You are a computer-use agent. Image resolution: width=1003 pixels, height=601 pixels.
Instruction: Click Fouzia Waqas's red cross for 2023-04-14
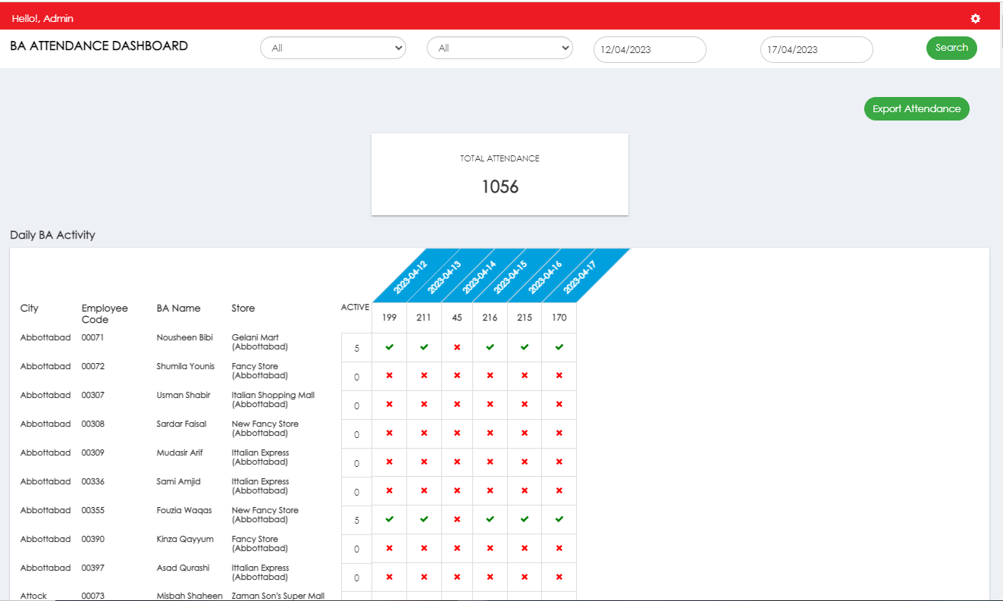457,520
